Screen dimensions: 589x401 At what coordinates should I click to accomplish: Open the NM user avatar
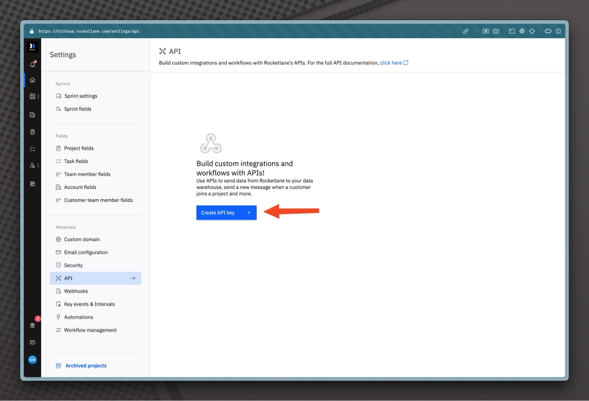click(32, 360)
